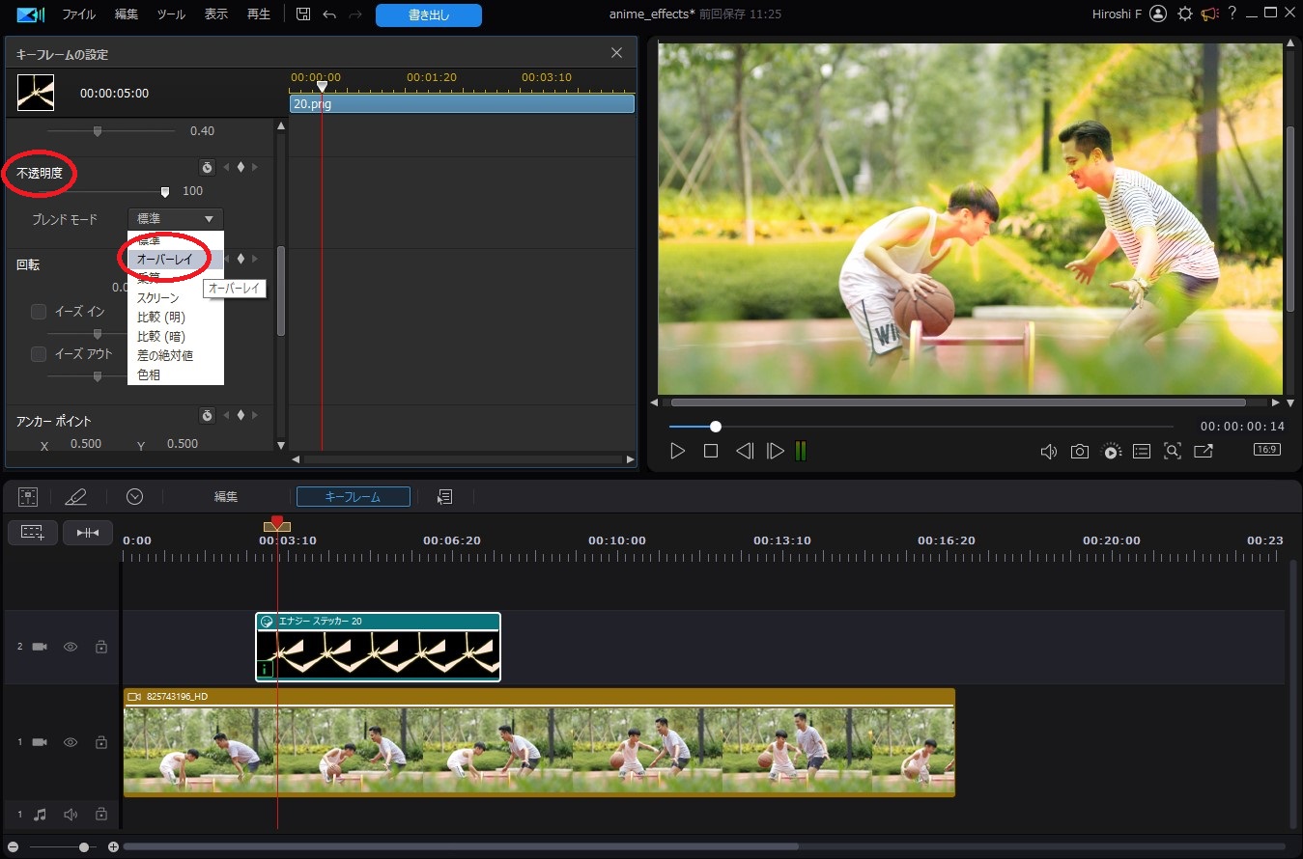The height and width of the screenshot is (859, 1303).
Task: Open the 再生 menu
Action: 259,14
